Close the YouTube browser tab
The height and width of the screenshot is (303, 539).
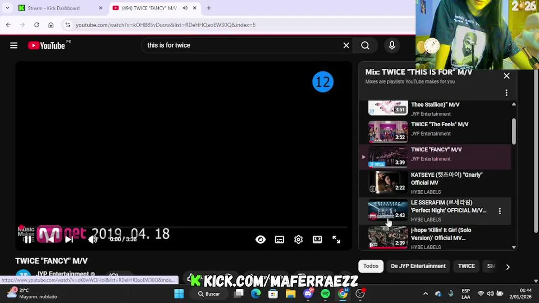pyautogui.click(x=195, y=8)
